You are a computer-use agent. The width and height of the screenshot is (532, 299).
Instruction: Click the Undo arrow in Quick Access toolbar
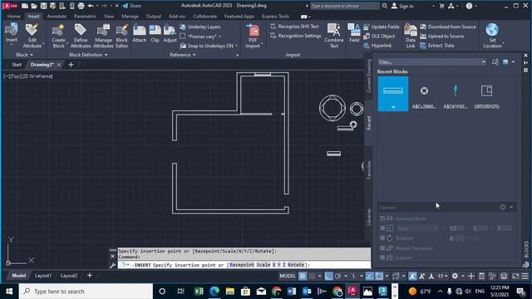[x=91, y=6]
